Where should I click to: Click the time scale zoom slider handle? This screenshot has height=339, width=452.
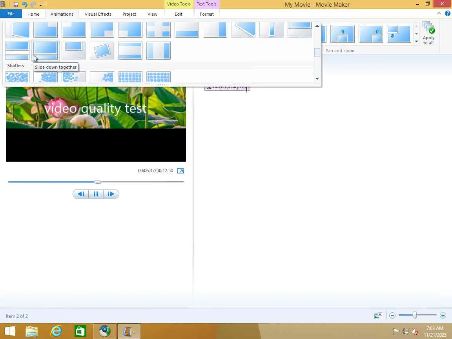coord(414,315)
